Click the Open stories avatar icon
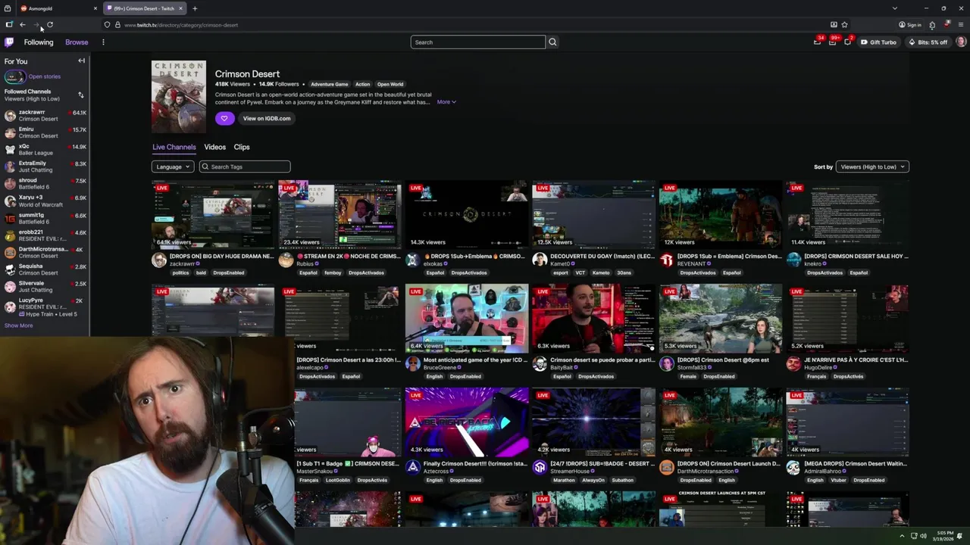 click(14, 76)
